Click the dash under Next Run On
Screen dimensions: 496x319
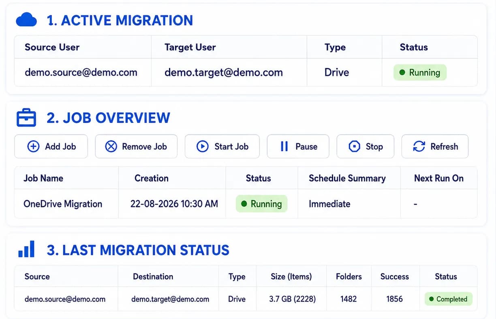(415, 204)
